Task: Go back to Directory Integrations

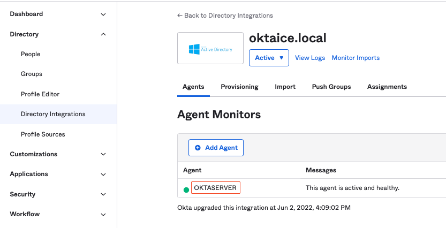Action: click(225, 16)
